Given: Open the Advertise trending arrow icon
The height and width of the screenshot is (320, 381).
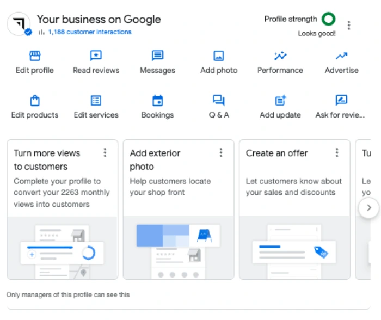Looking at the screenshot, I should (342, 56).
